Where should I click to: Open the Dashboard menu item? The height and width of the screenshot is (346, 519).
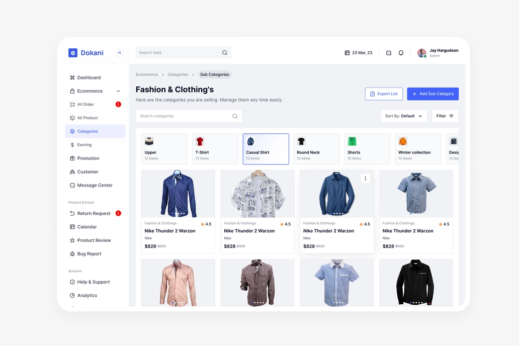click(x=96, y=77)
